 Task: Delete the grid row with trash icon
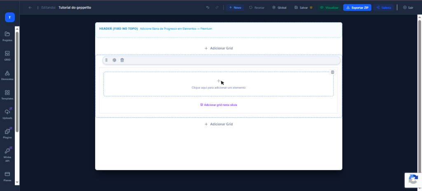coord(122,60)
